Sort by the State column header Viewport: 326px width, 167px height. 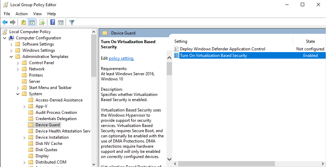click(310, 41)
